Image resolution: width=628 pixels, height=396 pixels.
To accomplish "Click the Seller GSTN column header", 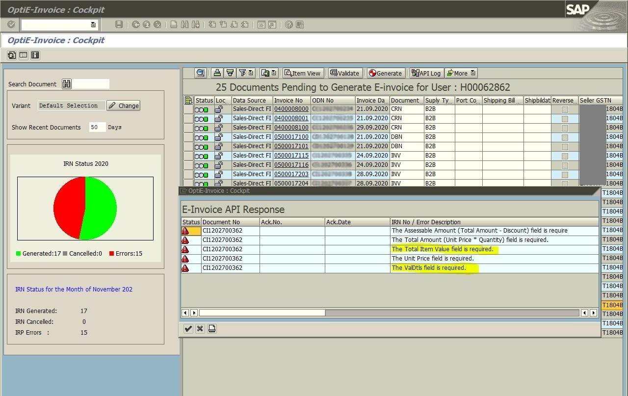I will (x=600, y=100).
